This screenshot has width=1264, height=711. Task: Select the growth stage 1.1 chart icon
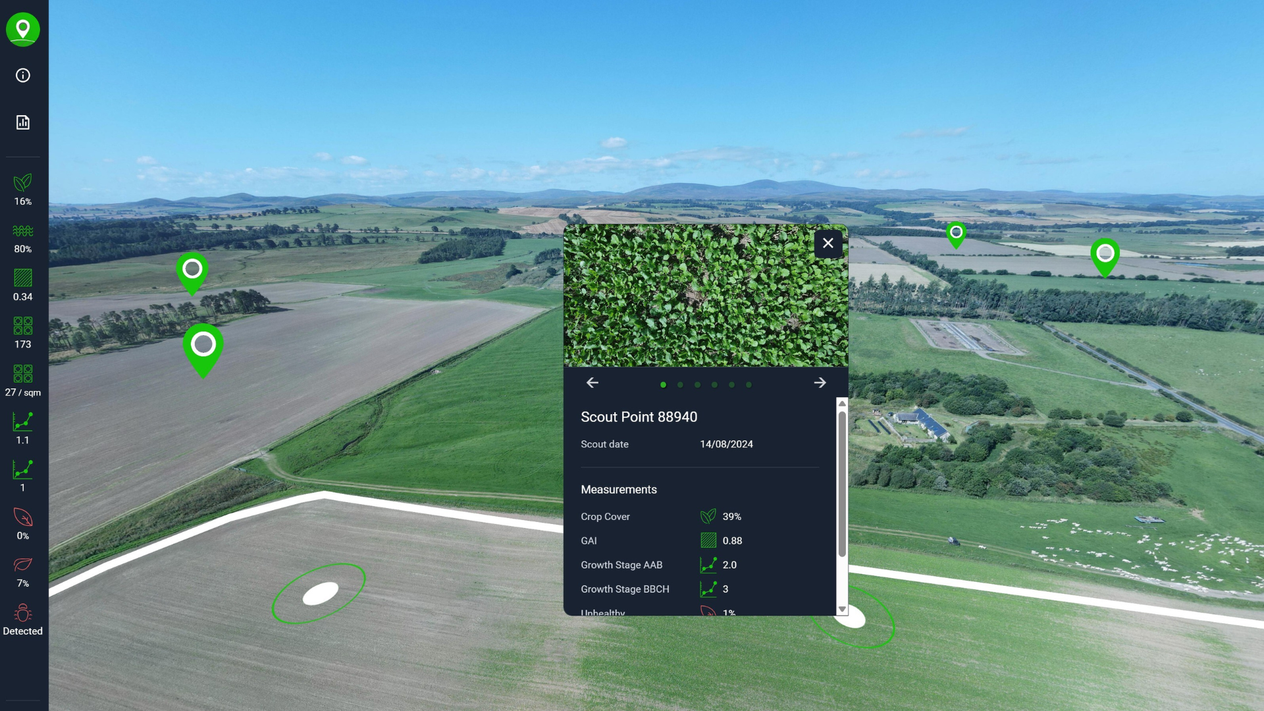pos(23,423)
